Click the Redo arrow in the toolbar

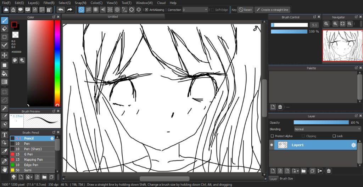point(69,10)
